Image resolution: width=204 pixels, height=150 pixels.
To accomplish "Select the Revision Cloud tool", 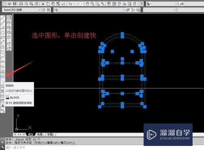I will 3,52.
